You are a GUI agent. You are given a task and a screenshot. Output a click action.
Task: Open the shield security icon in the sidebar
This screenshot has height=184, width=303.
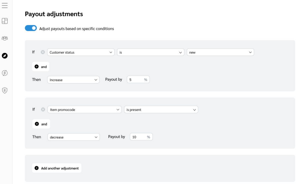tap(5, 90)
